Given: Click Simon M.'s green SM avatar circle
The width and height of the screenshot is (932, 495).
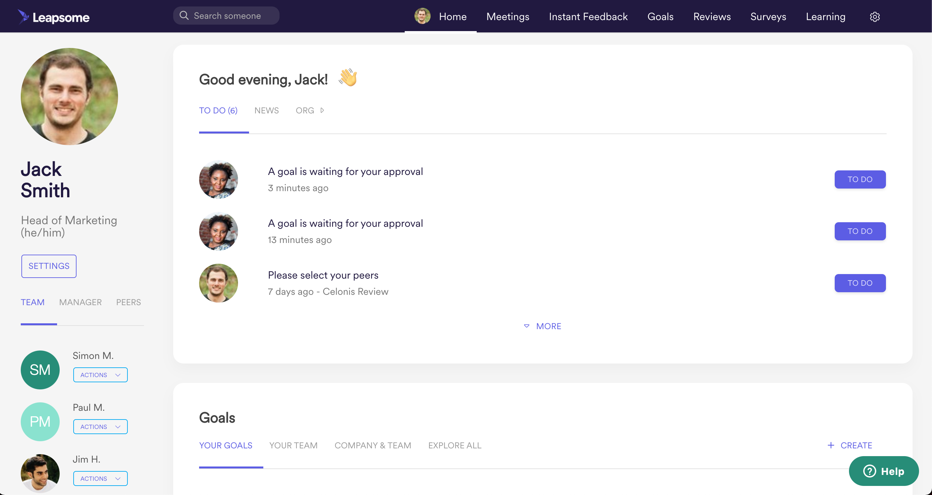Looking at the screenshot, I should click(40, 369).
